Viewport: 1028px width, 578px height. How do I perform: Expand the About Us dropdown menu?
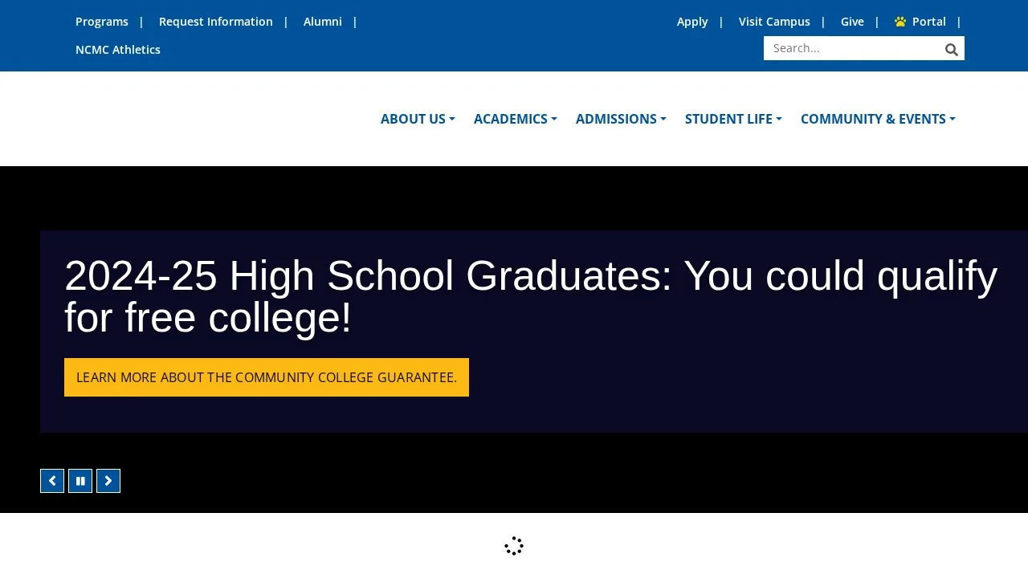point(418,119)
